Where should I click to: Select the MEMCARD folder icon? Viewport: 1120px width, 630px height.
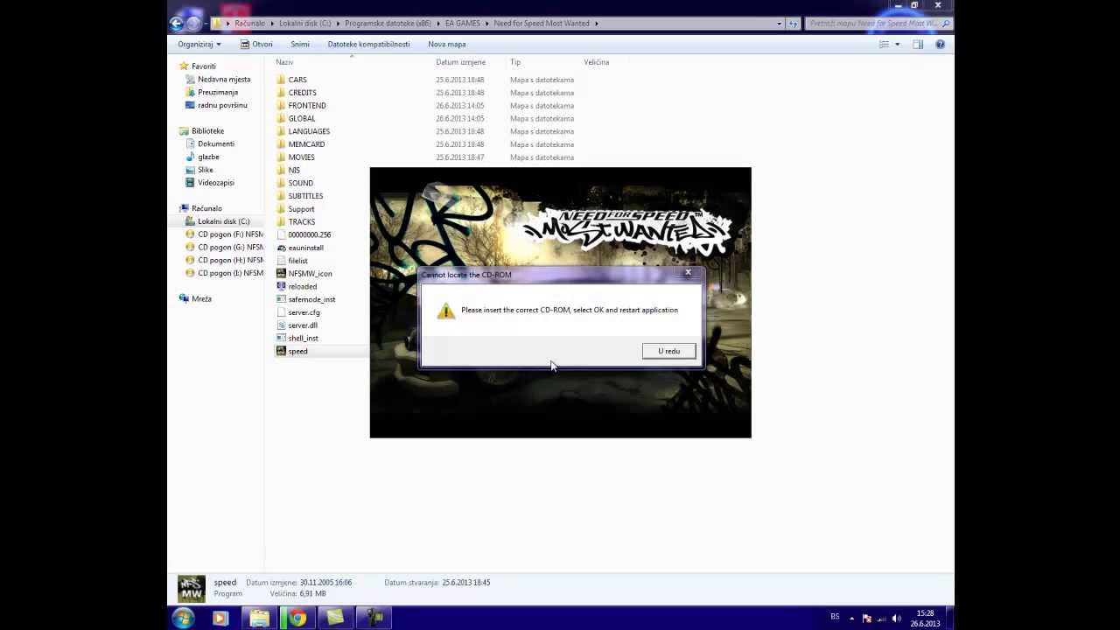coord(281,144)
